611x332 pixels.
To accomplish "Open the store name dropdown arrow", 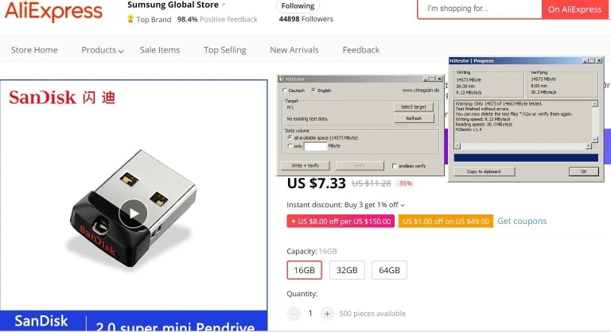I will point(224,5).
